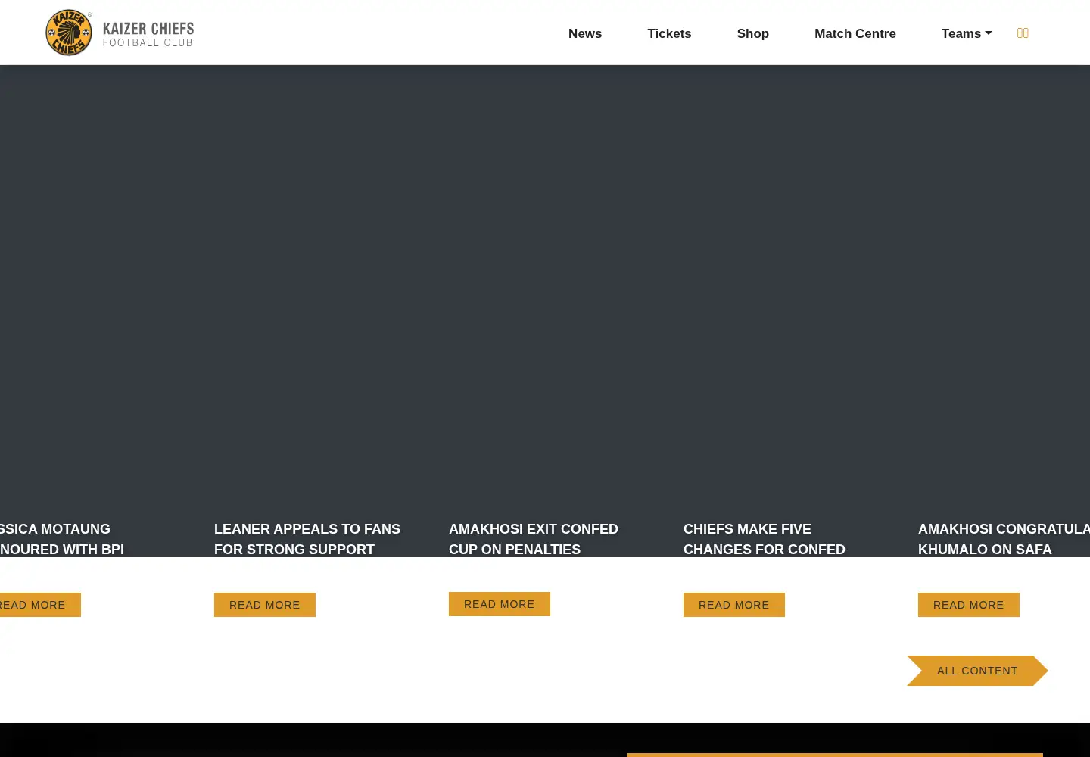The image size is (1090, 757).
Task: Open the Motaung honoured with BPI headline
Action: [62, 539]
